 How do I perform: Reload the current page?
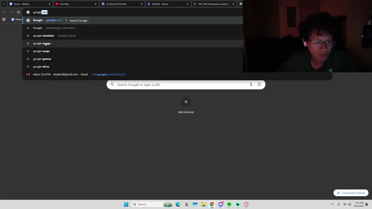tap(18, 12)
